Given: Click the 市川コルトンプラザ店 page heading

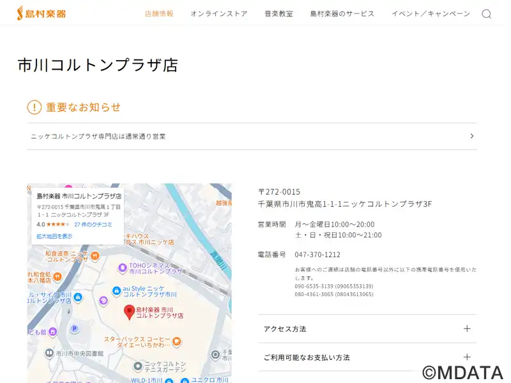Looking at the screenshot, I should coord(98,65).
